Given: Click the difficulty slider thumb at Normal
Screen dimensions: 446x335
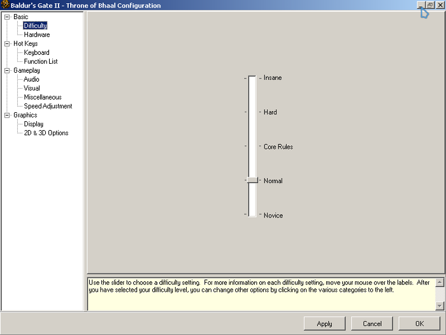Looking at the screenshot, I should click(252, 180).
